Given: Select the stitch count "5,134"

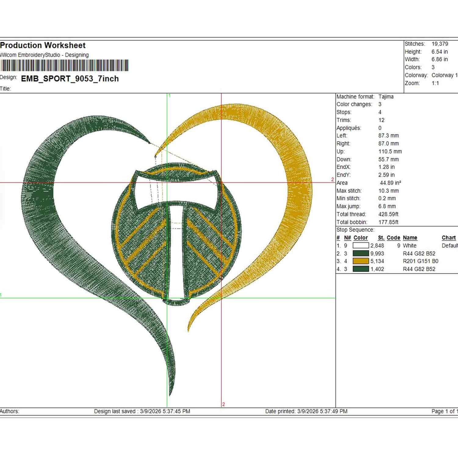Looking at the screenshot, I should click(x=377, y=261).
